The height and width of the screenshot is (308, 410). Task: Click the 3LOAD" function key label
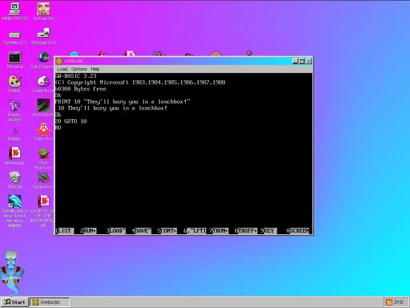point(116,231)
